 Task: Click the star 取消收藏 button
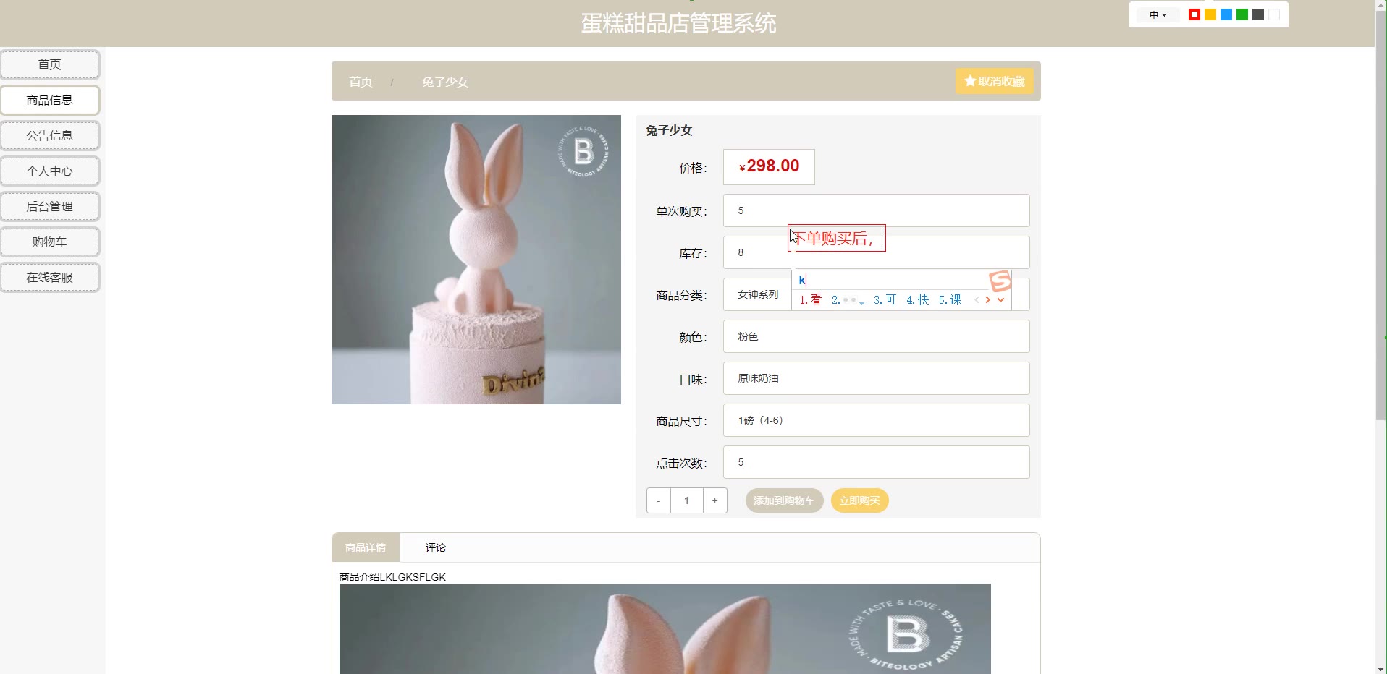(994, 81)
